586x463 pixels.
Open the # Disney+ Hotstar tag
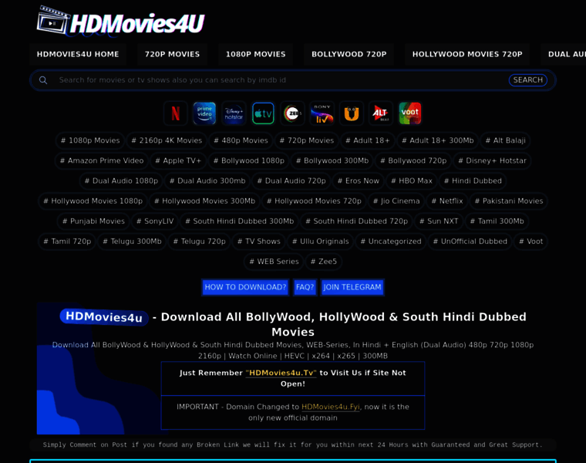(x=492, y=161)
